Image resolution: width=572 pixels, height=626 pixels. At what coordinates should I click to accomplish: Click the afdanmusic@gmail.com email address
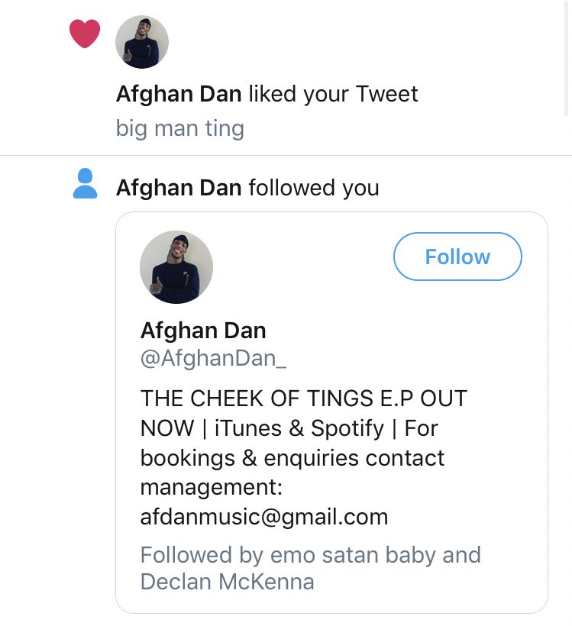[x=264, y=516]
